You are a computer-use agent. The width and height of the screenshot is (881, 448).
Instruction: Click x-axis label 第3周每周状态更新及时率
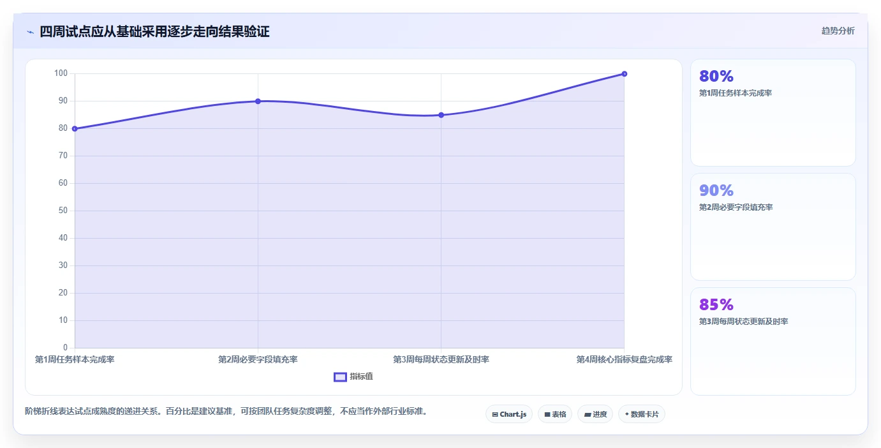point(441,360)
